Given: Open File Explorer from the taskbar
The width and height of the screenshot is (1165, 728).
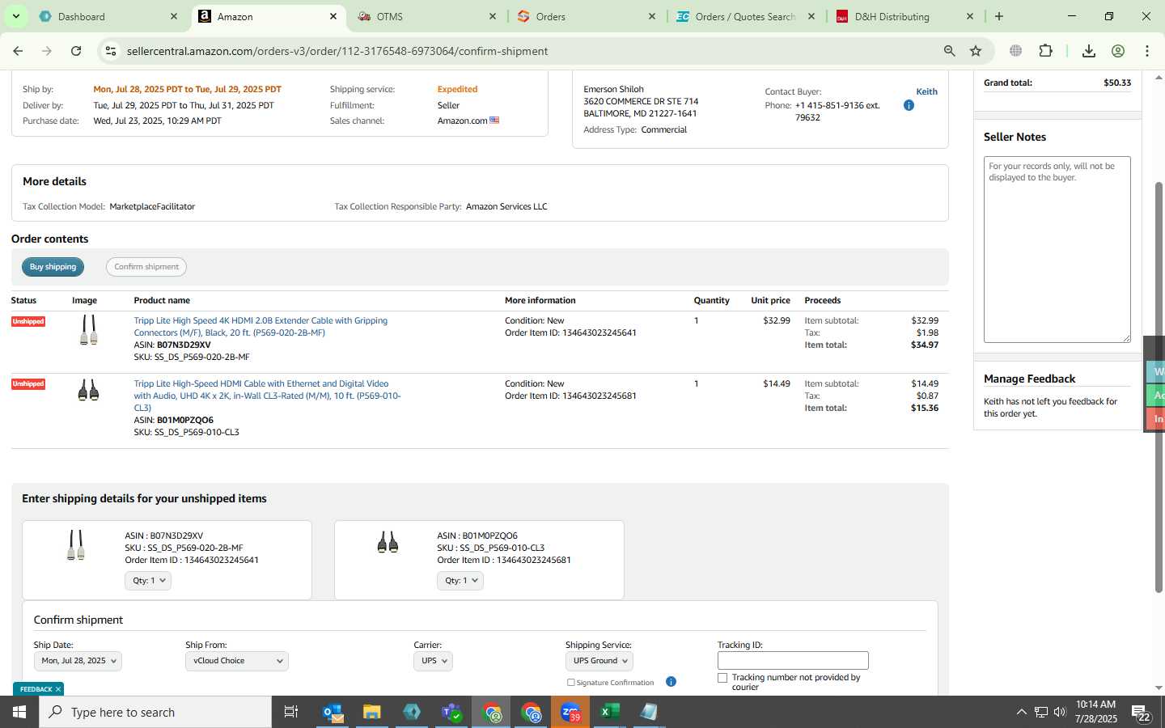Looking at the screenshot, I should pos(371,712).
